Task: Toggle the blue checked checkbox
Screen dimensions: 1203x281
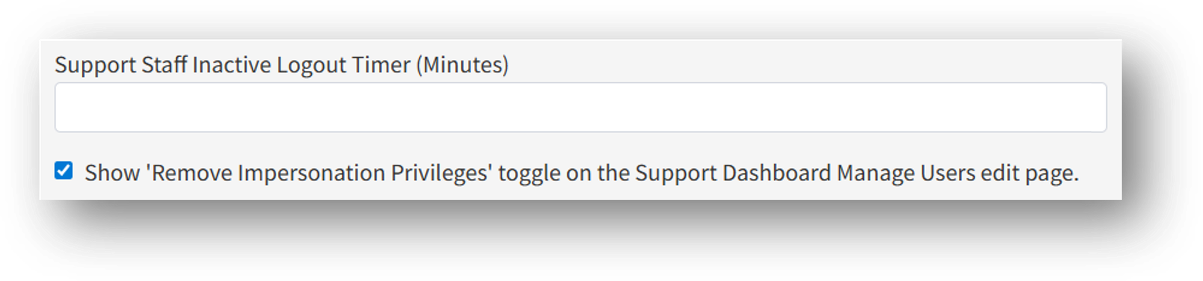Action: click(64, 171)
